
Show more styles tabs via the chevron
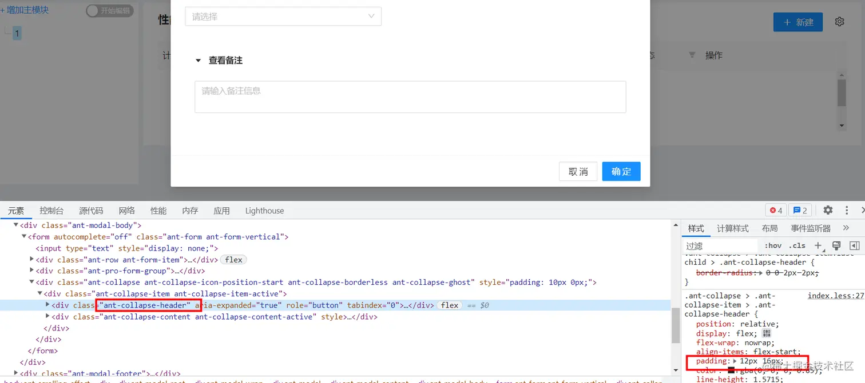click(846, 228)
